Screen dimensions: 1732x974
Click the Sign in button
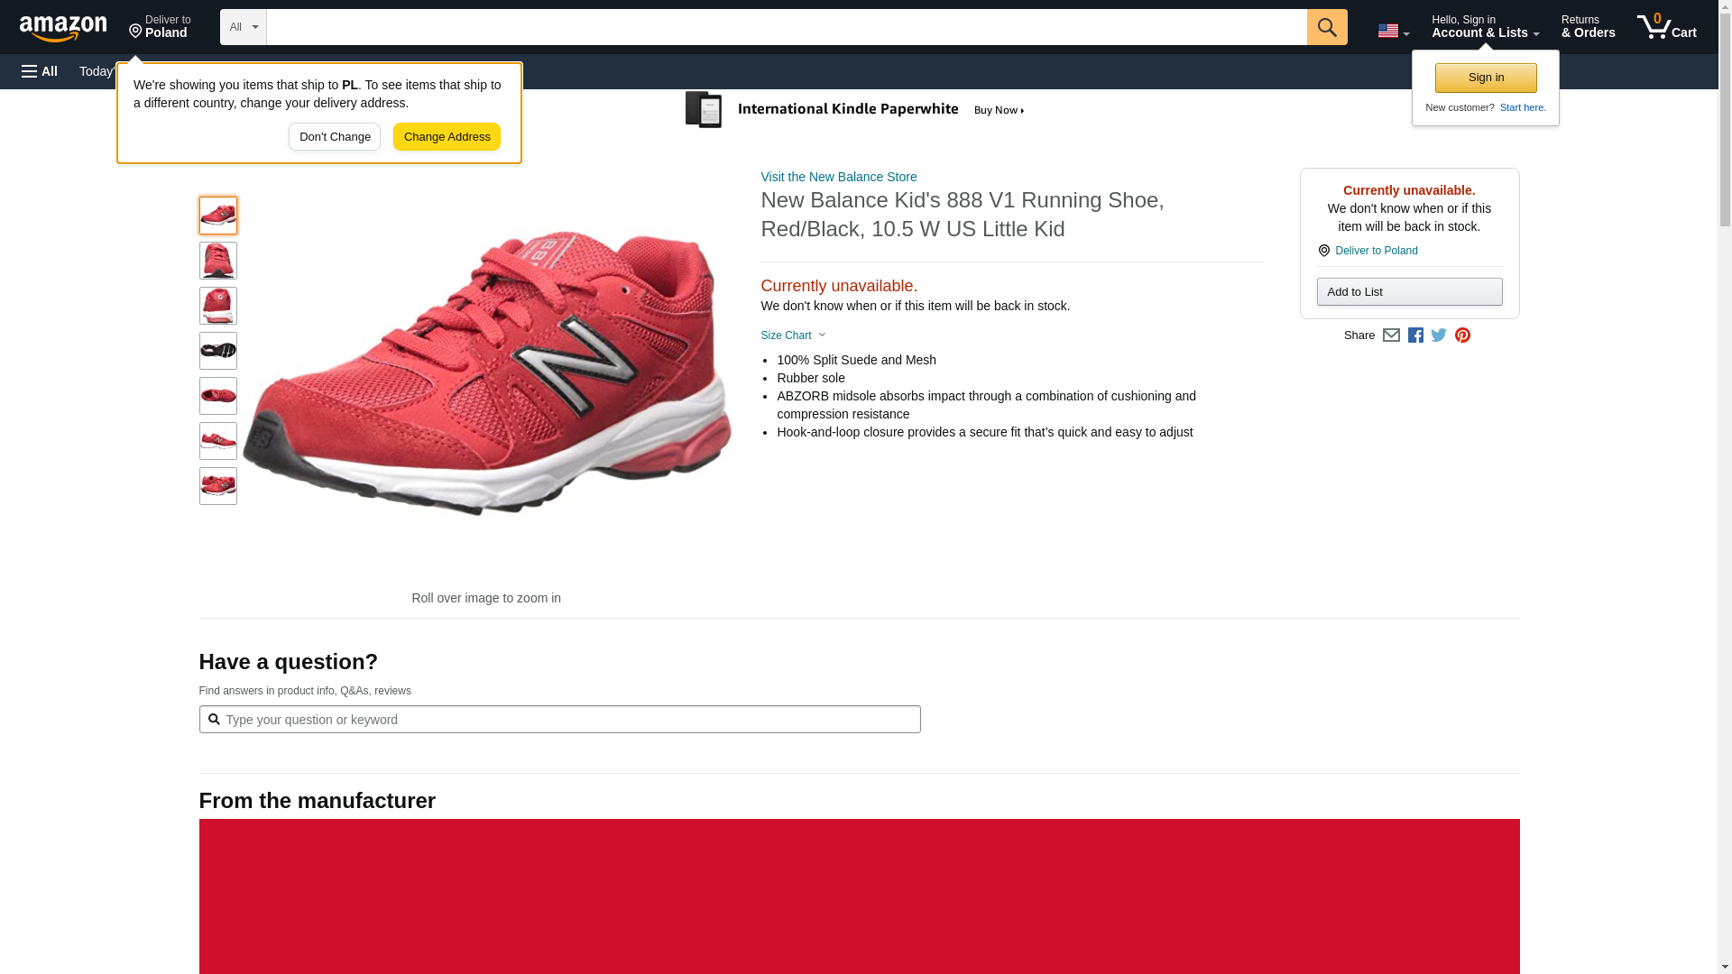[1486, 78]
